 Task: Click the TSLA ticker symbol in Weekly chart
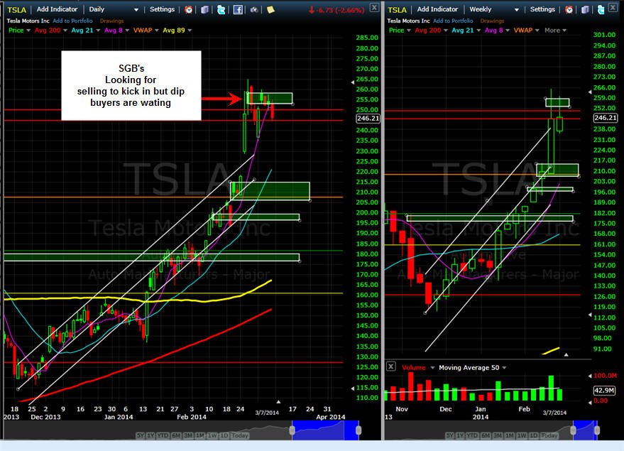[x=397, y=10]
